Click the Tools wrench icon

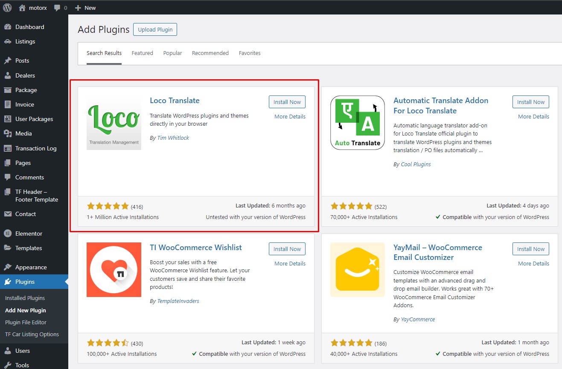tap(8, 365)
